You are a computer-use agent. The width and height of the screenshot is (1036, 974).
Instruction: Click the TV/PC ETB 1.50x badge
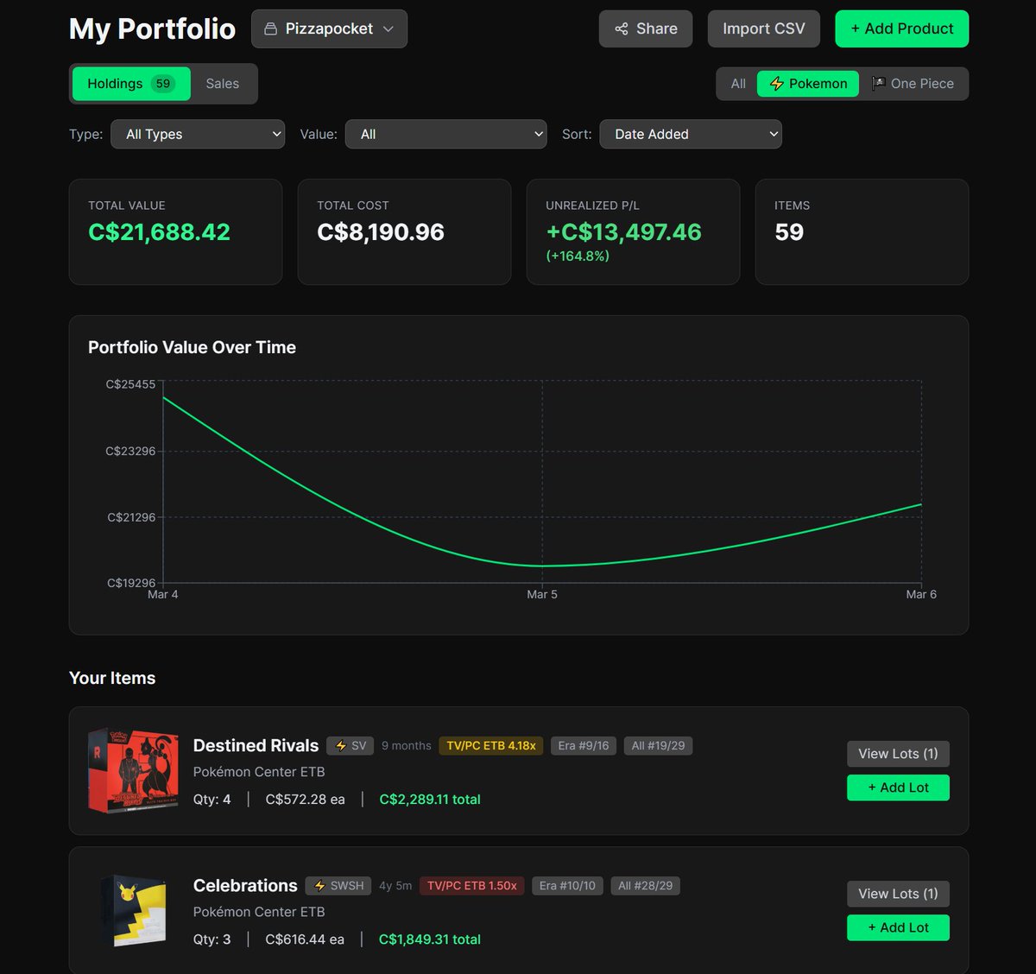click(x=471, y=886)
